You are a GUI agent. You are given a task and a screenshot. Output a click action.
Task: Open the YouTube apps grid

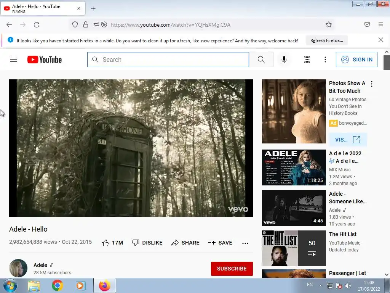click(307, 60)
